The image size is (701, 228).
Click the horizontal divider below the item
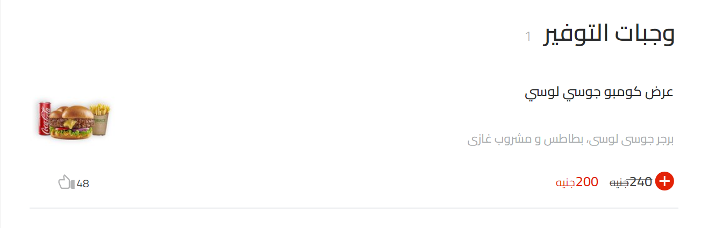354,208
